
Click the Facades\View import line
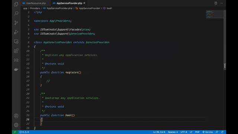[62, 29]
